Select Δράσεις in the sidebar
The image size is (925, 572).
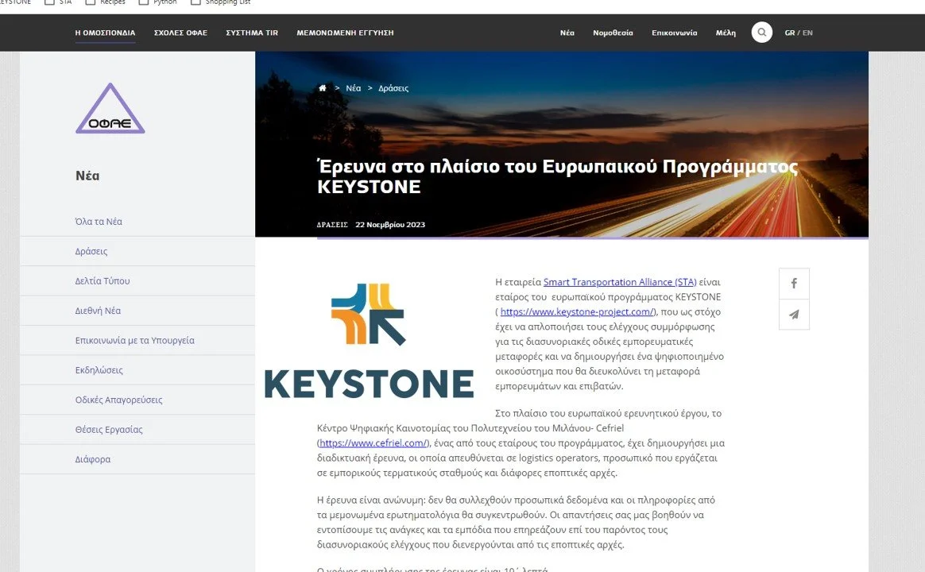(91, 251)
